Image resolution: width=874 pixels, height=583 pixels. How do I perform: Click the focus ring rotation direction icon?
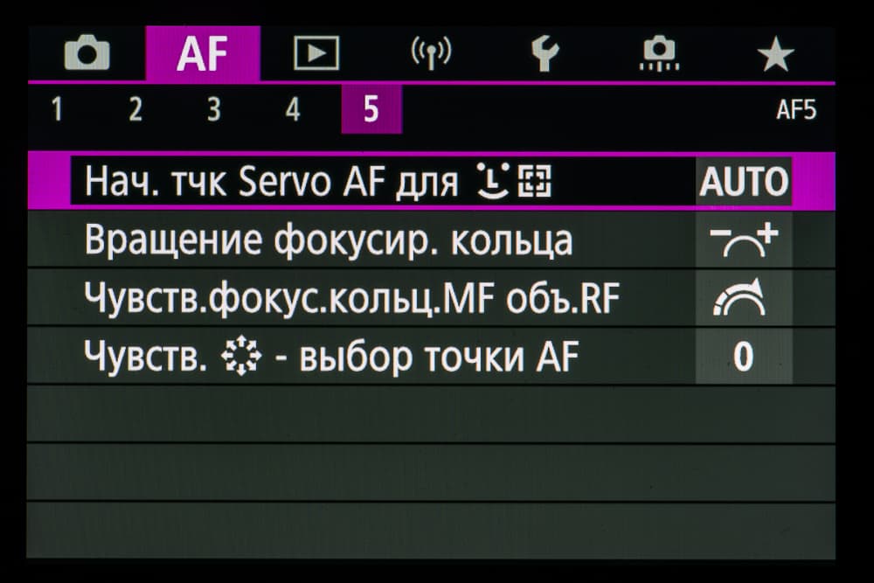pyautogui.click(x=744, y=240)
